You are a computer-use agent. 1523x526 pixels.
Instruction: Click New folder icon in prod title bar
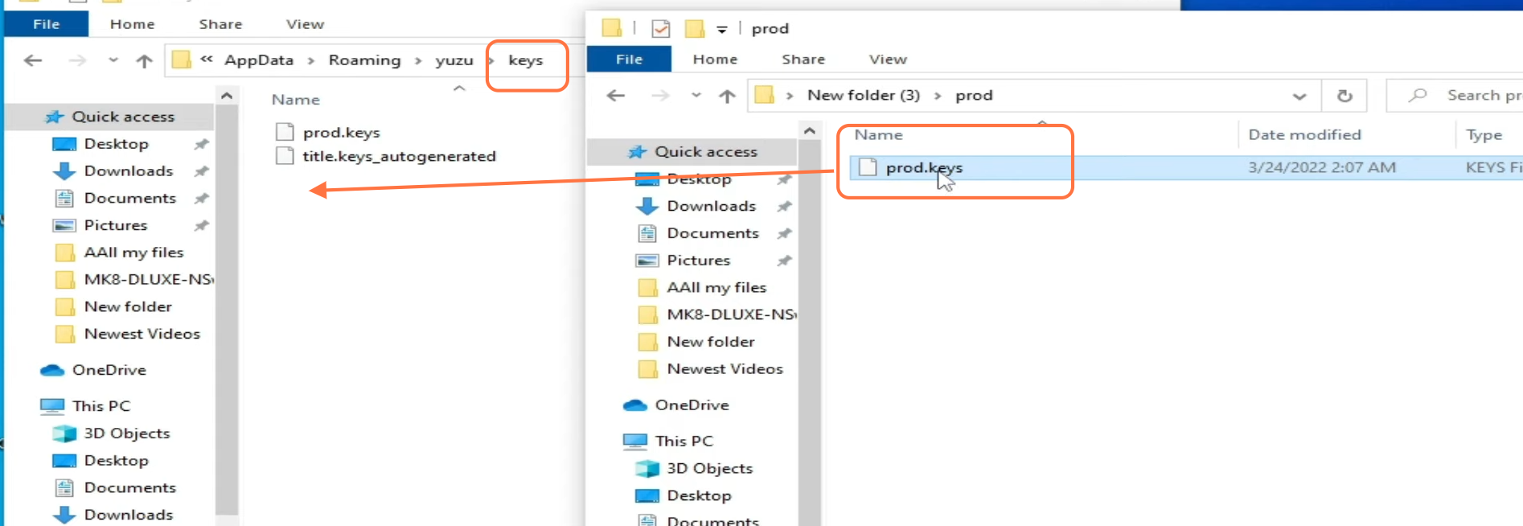tap(695, 29)
